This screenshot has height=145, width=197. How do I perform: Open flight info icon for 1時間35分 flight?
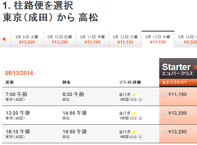point(140,118)
